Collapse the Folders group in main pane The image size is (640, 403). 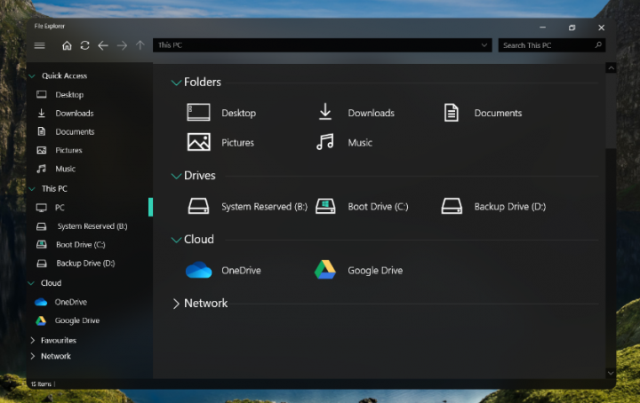(176, 83)
